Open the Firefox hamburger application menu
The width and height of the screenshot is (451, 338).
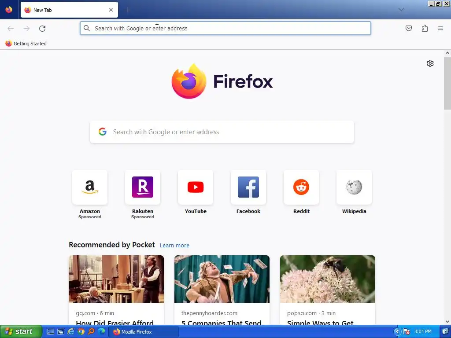coord(440,28)
